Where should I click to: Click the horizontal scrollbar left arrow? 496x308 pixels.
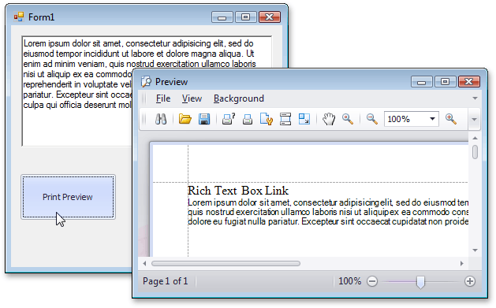(144, 263)
